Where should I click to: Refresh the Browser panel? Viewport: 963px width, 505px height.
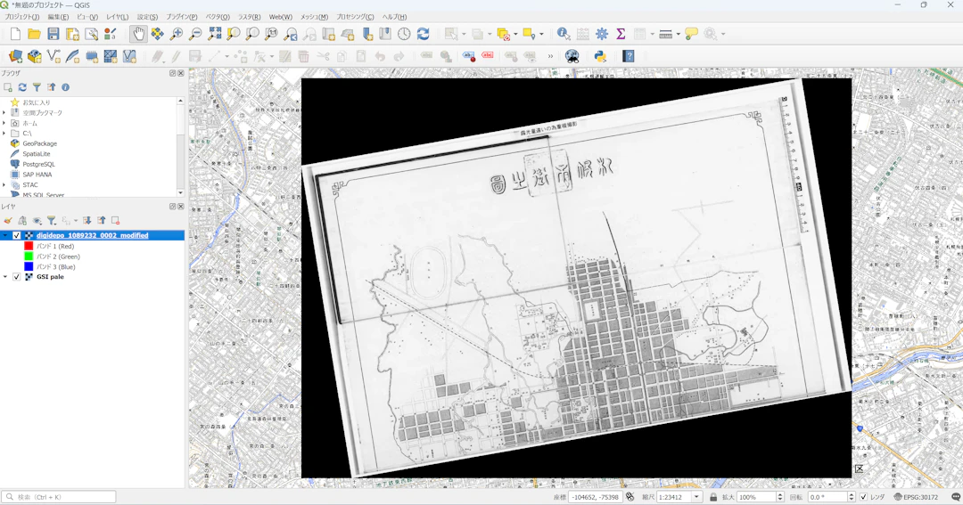click(x=22, y=88)
